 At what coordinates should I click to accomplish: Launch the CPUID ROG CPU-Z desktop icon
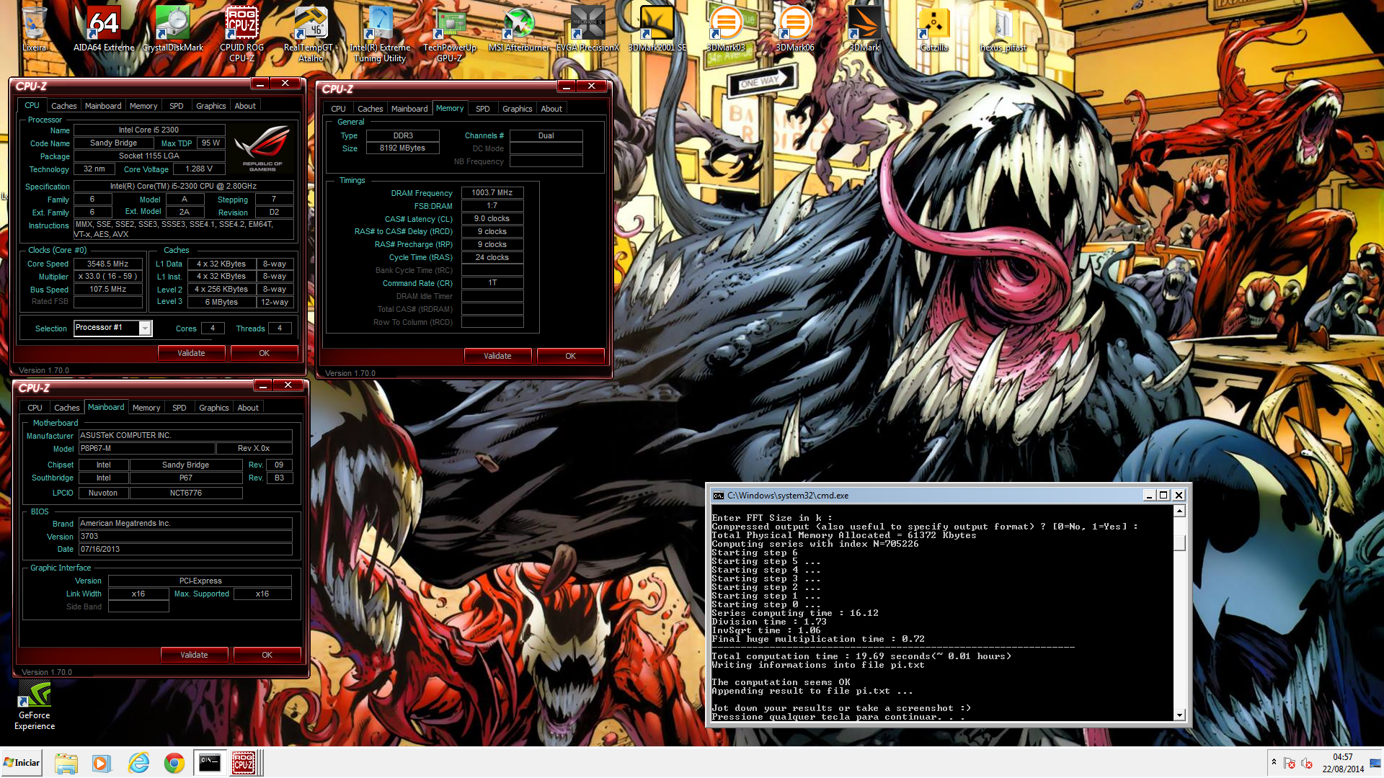click(241, 34)
